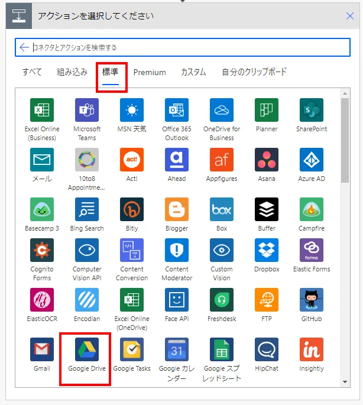
Task: Pick the Planner connector
Action: [267, 110]
